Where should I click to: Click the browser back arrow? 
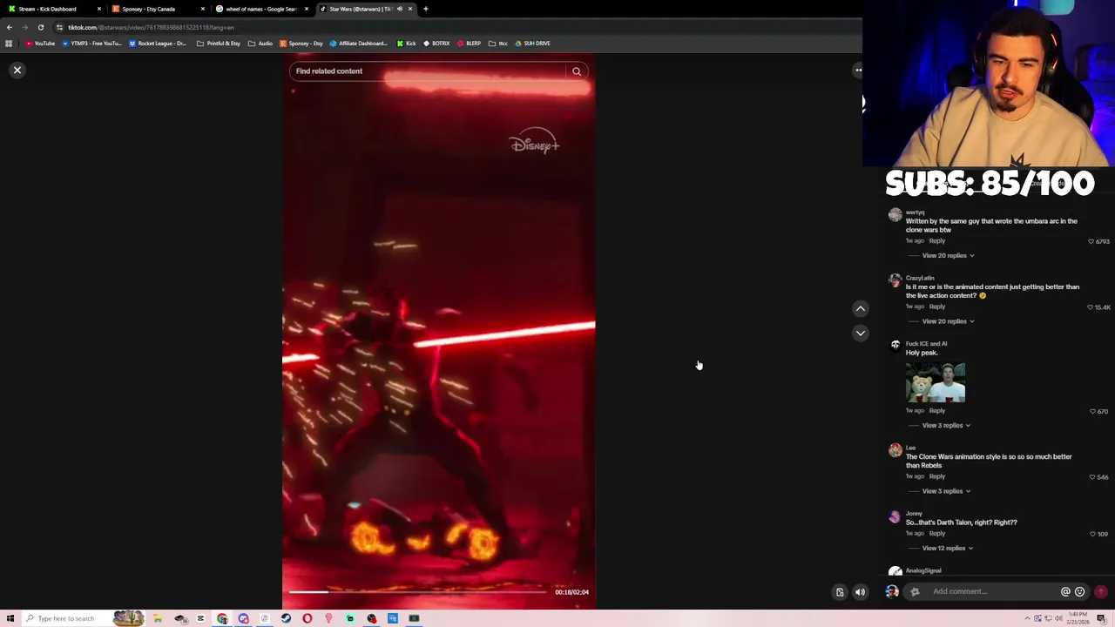(x=10, y=27)
